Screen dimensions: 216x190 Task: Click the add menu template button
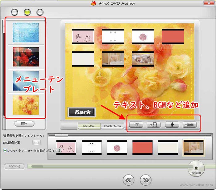pos(24,123)
